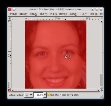Maximize the GIMP window
The image size is (111, 106).
pos(97,9)
